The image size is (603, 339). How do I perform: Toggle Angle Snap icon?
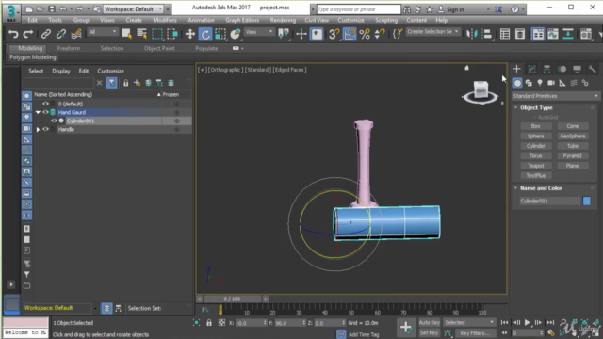click(350, 34)
